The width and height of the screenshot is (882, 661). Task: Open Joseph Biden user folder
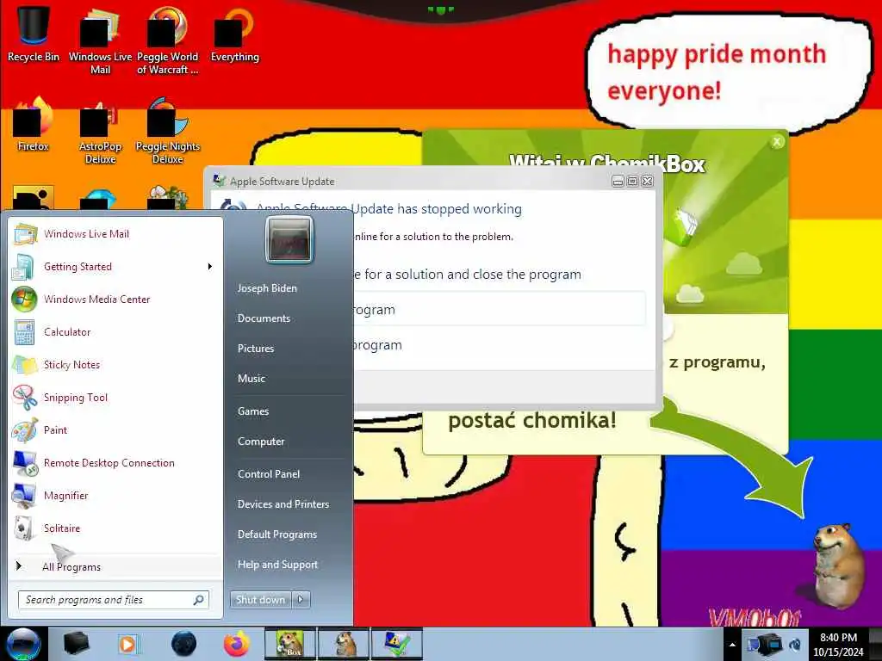(267, 287)
